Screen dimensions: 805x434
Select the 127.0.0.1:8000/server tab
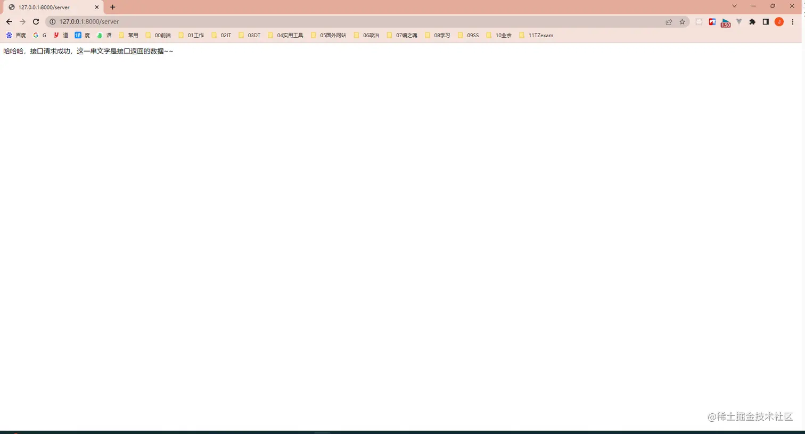point(53,7)
